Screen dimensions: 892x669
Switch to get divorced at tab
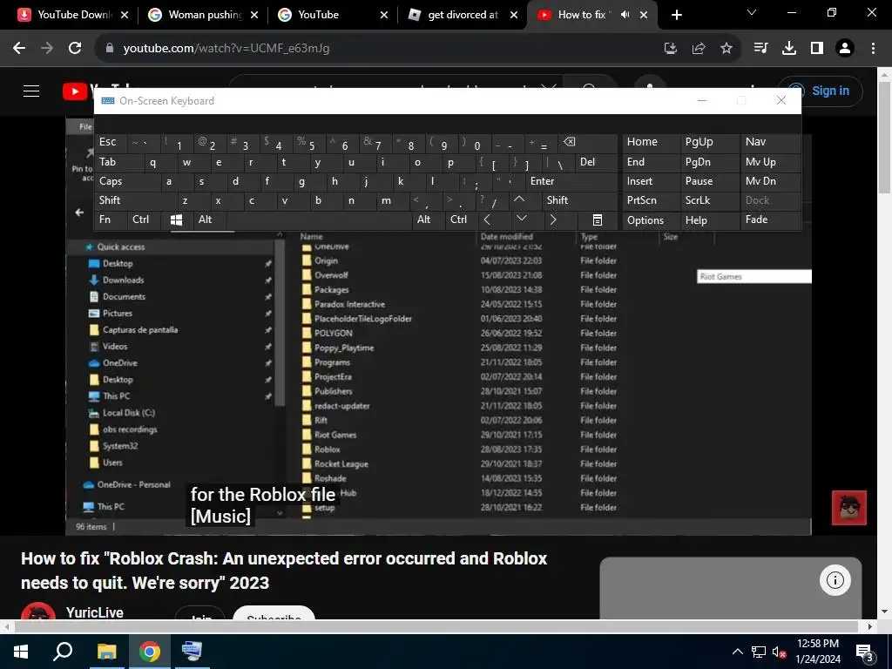tap(463, 15)
